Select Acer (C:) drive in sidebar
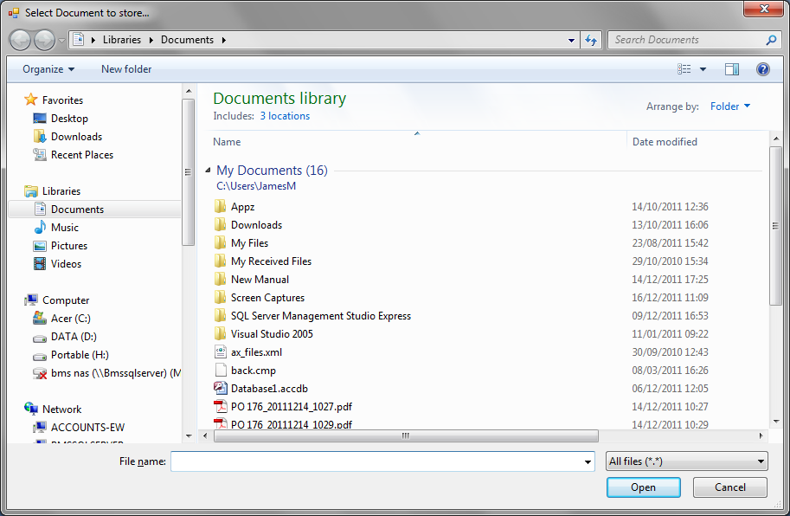 [70, 319]
